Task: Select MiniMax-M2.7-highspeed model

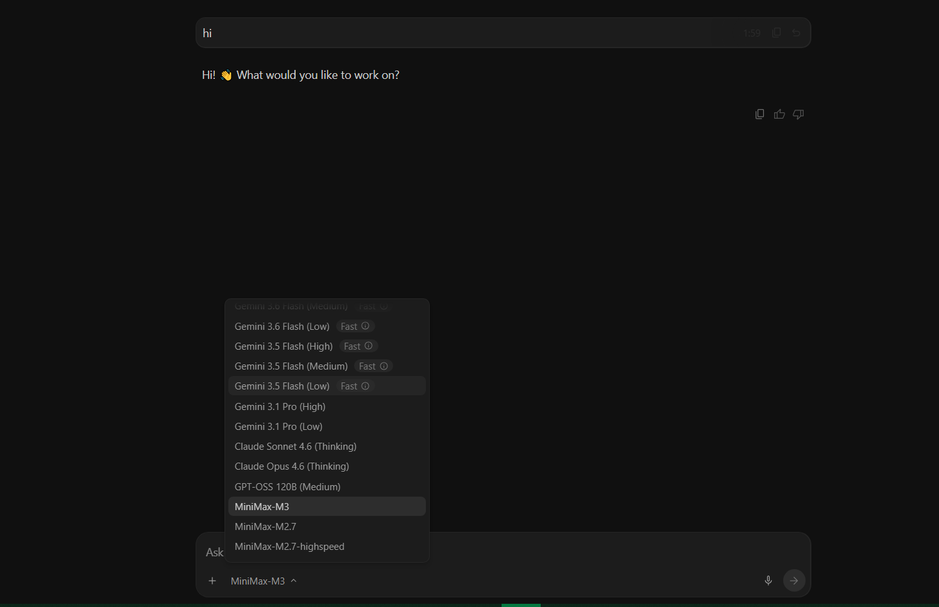Action: tap(327, 546)
